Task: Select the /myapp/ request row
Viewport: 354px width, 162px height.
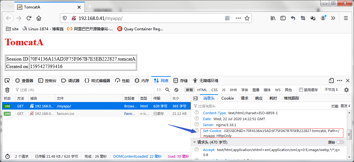Action: (x=96, y=106)
